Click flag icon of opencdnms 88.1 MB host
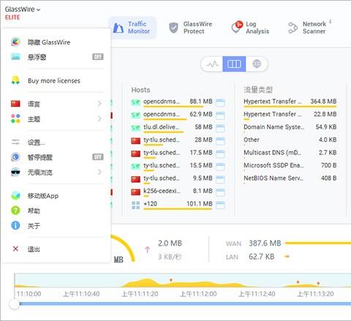 136,102
